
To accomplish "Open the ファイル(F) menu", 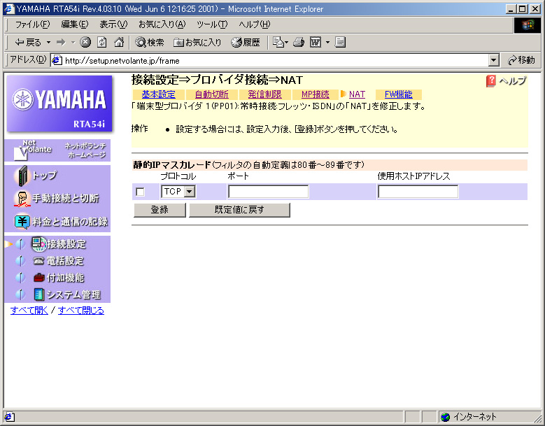I will [32, 24].
